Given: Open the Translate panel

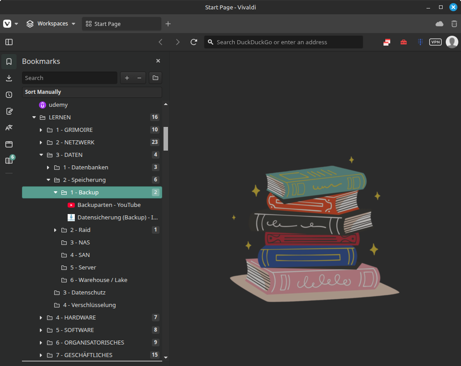Looking at the screenshot, I should click(9, 127).
